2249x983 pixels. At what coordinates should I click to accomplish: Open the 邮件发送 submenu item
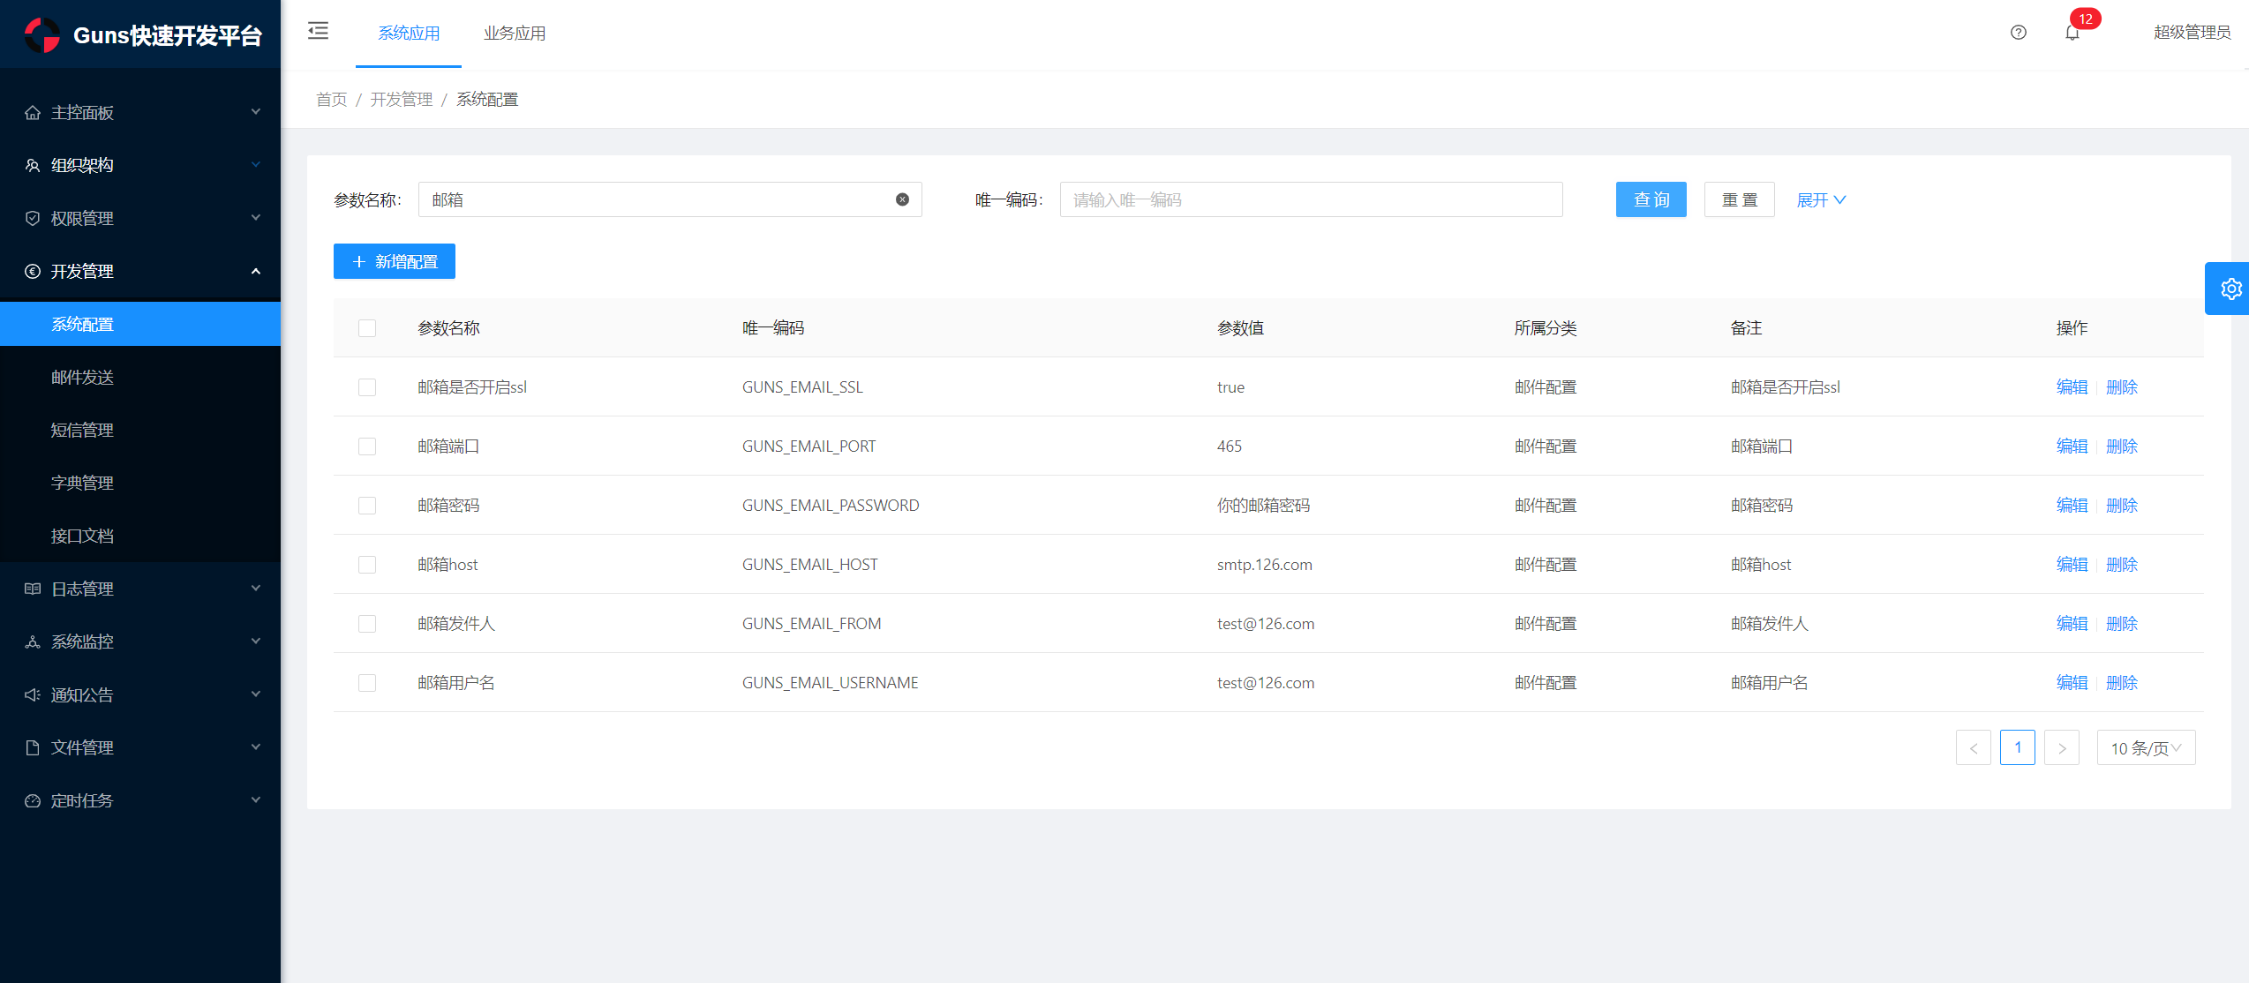tap(82, 377)
